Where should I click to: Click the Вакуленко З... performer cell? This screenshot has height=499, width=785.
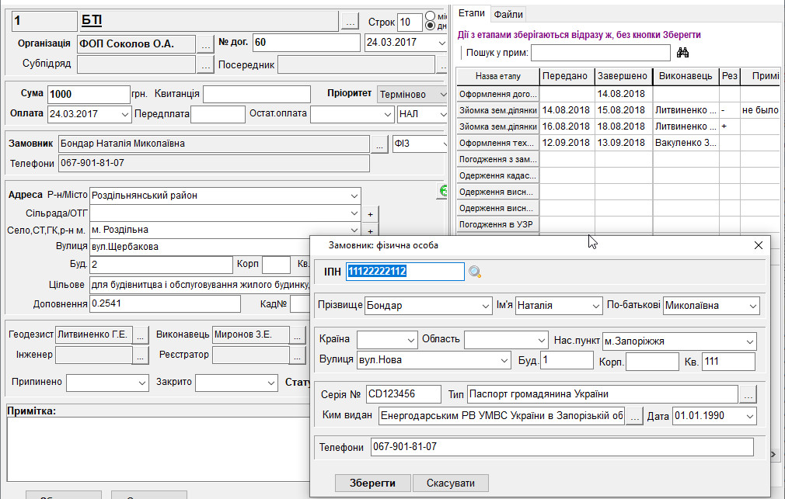tap(686, 143)
